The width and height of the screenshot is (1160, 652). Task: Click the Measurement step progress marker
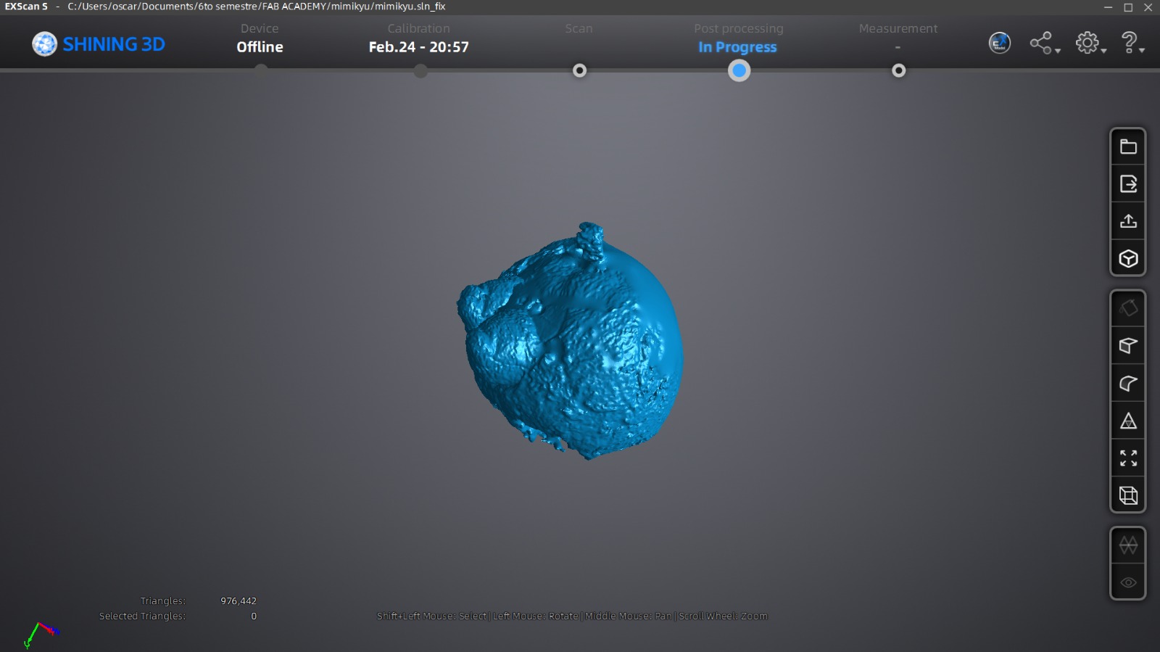(x=898, y=70)
